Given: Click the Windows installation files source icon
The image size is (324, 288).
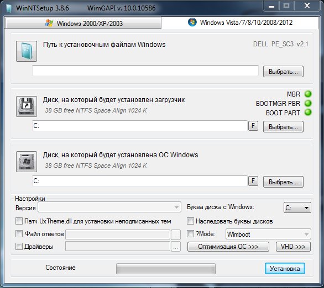Looking at the screenshot, I should point(27,51).
